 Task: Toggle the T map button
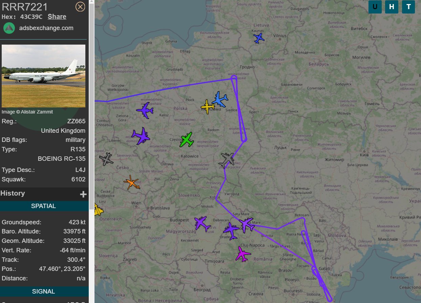pos(408,7)
